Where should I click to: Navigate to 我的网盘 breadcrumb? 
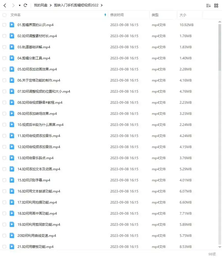point(41,5)
